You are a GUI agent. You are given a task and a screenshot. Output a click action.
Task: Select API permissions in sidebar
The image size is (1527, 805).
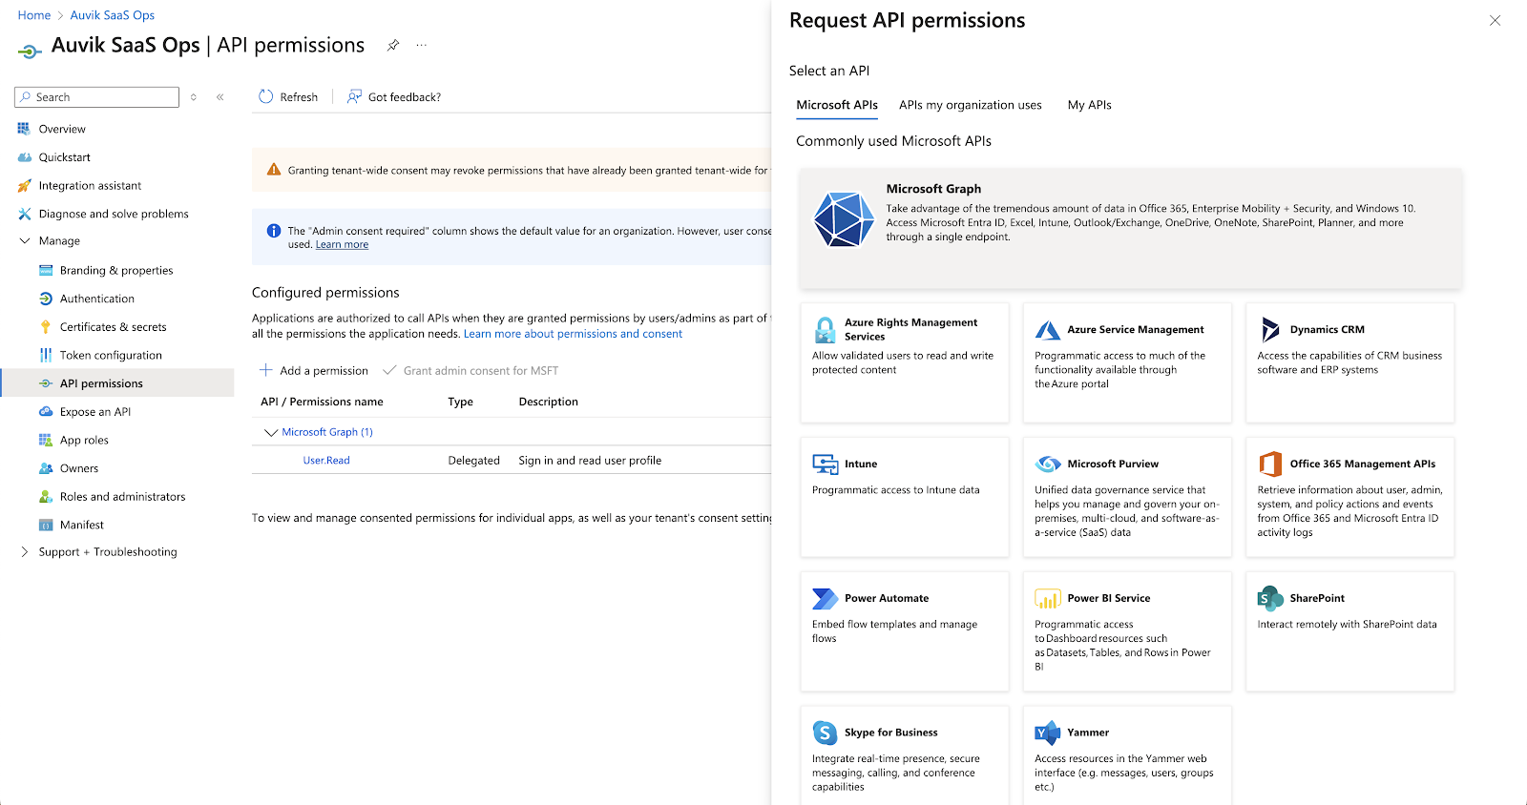[x=118, y=383]
